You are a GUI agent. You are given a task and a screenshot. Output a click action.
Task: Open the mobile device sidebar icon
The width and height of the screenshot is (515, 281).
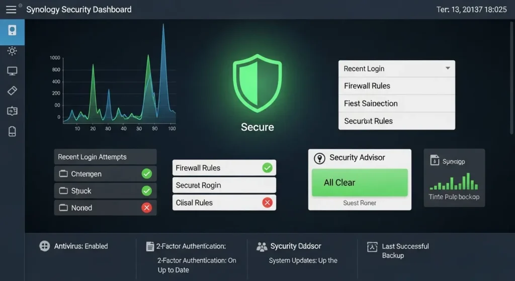pos(12,131)
